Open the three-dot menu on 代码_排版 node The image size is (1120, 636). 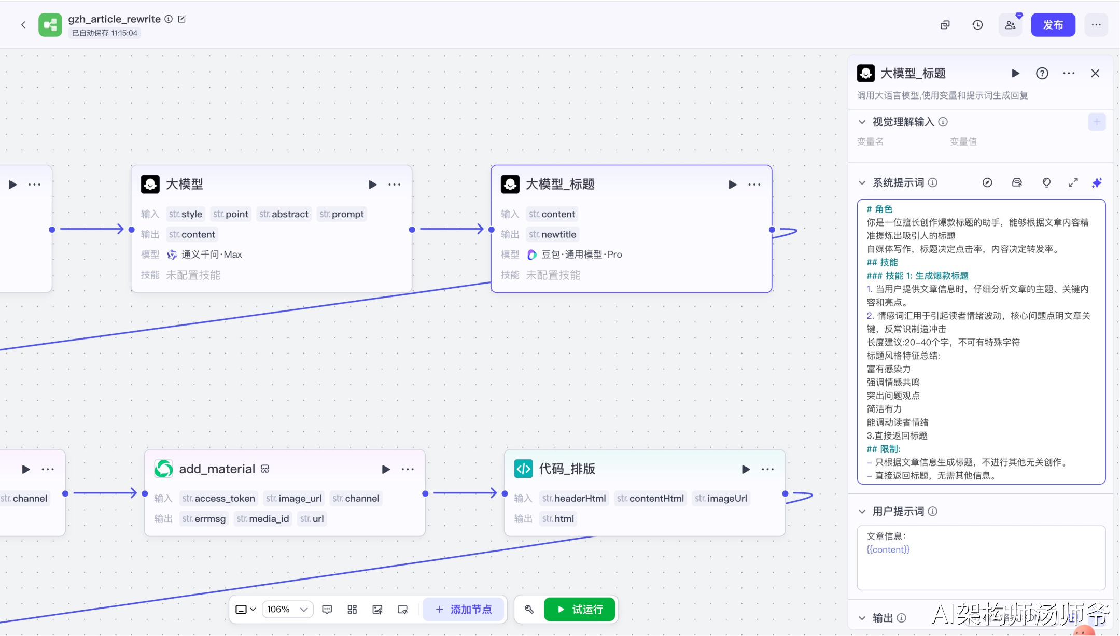tap(767, 469)
